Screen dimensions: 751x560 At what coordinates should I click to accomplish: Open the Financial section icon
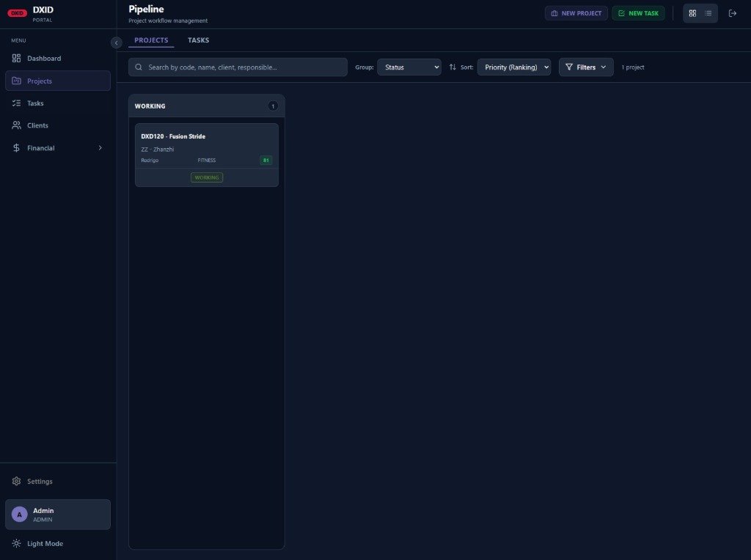coord(17,147)
